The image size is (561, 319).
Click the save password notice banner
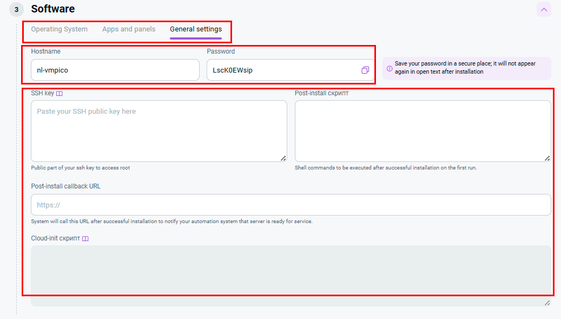point(466,68)
